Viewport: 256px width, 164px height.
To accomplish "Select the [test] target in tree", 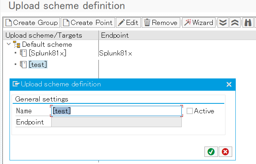I will coord(38,64).
